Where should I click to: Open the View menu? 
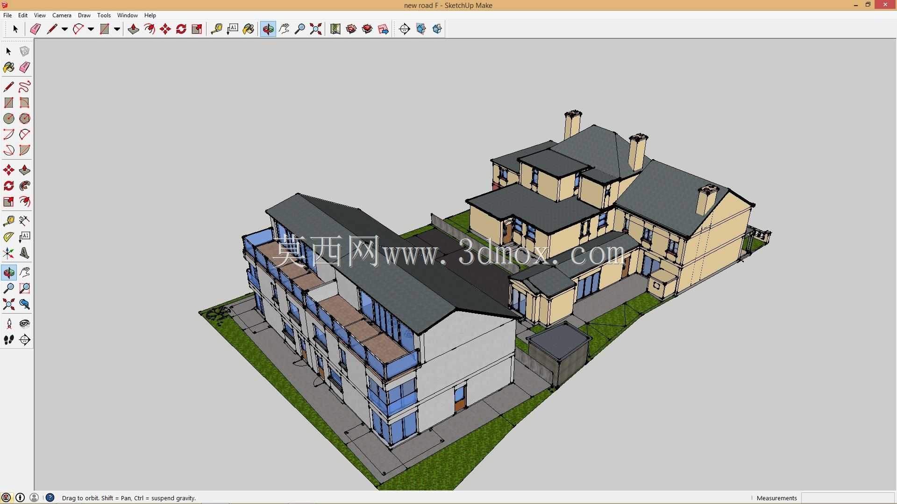(x=40, y=15)
